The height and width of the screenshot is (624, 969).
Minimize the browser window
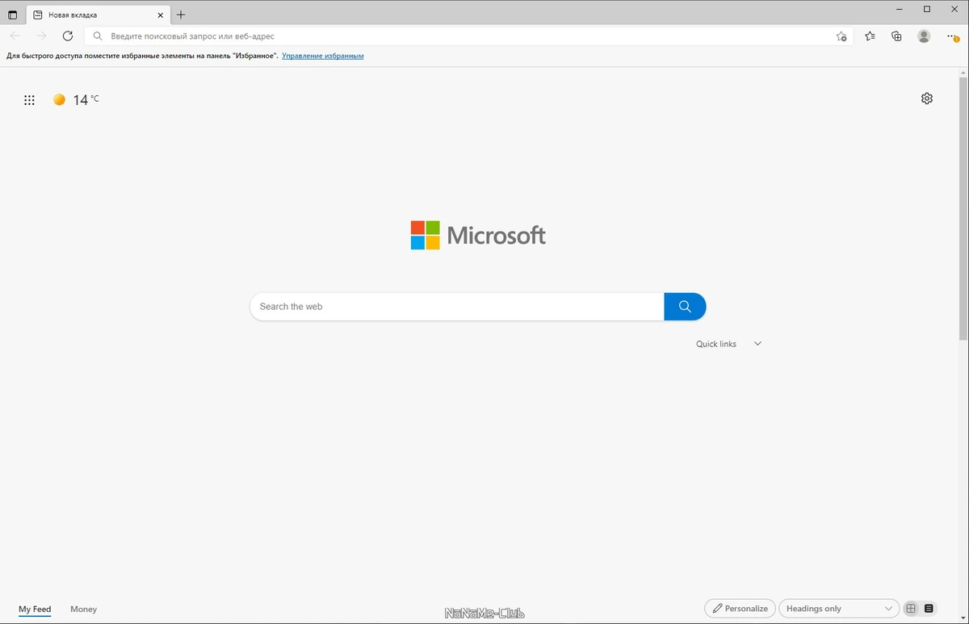click(x=900, y=9)
